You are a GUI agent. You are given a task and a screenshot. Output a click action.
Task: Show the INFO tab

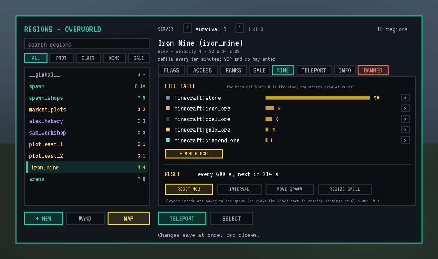tap(345, 70)
